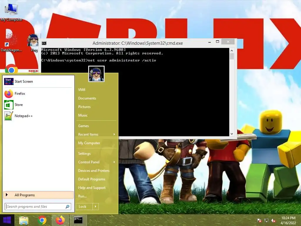This screenshot has height=226, width=301.
Task: Click the cmd vertical scrollbar thumb
Action: click(232, 56)
